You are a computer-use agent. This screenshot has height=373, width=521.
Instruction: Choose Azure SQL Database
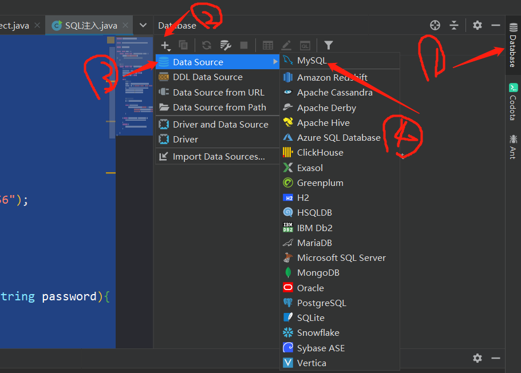coord(340,137)
